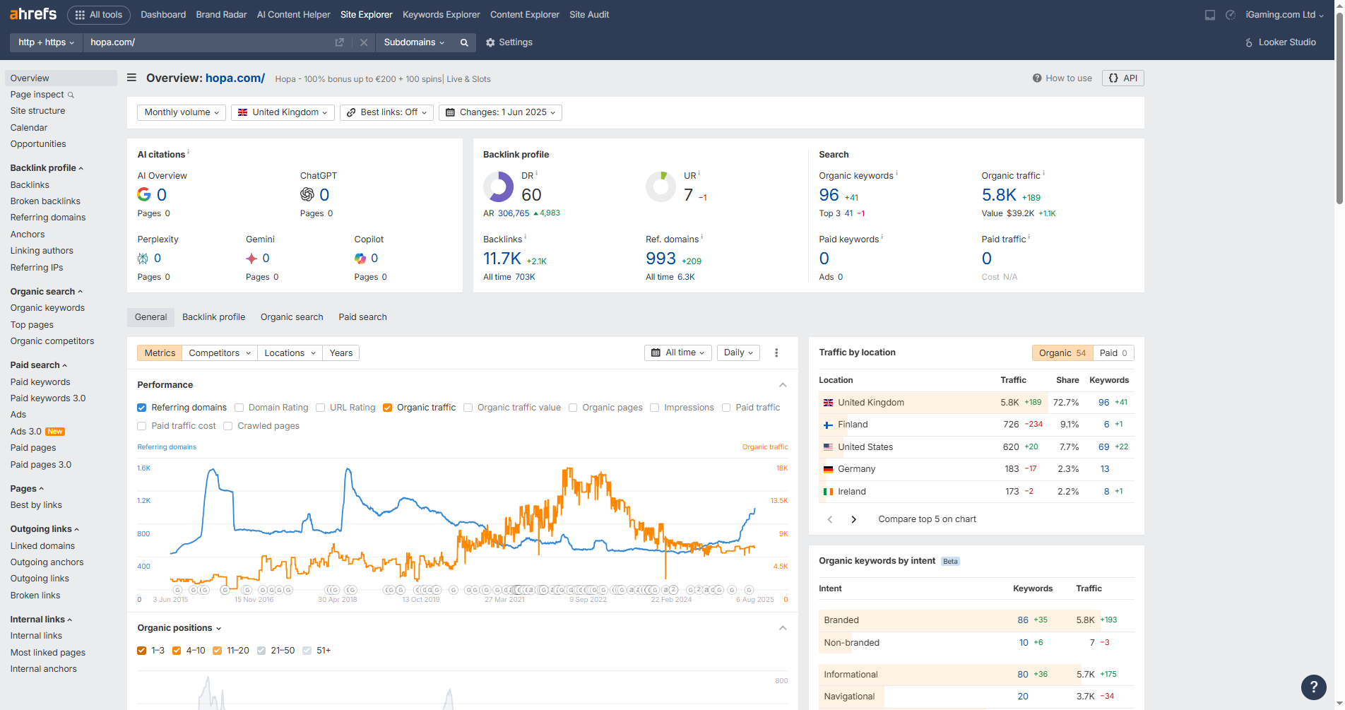
Task: Open hopa.com in new tab icon
Action: tap(339, 42)
